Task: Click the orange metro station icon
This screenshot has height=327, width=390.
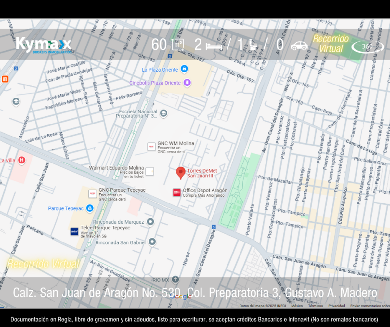Action: [x=5, y=79]
